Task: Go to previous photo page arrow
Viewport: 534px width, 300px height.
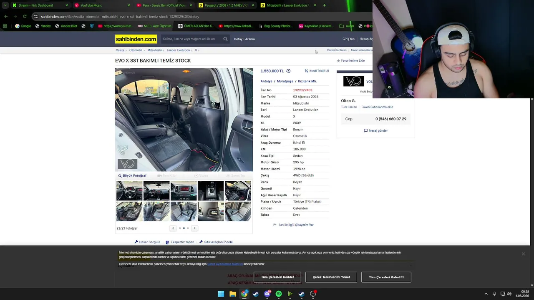Action: (173, 228)
